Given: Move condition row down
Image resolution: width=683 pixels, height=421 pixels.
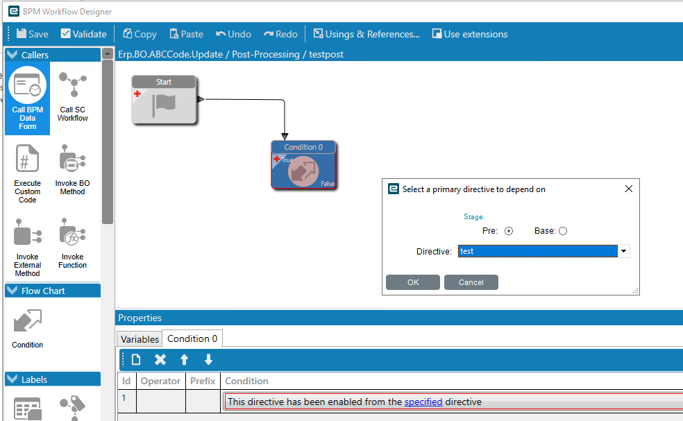Looking at the screenshot, I should point(209,359).
